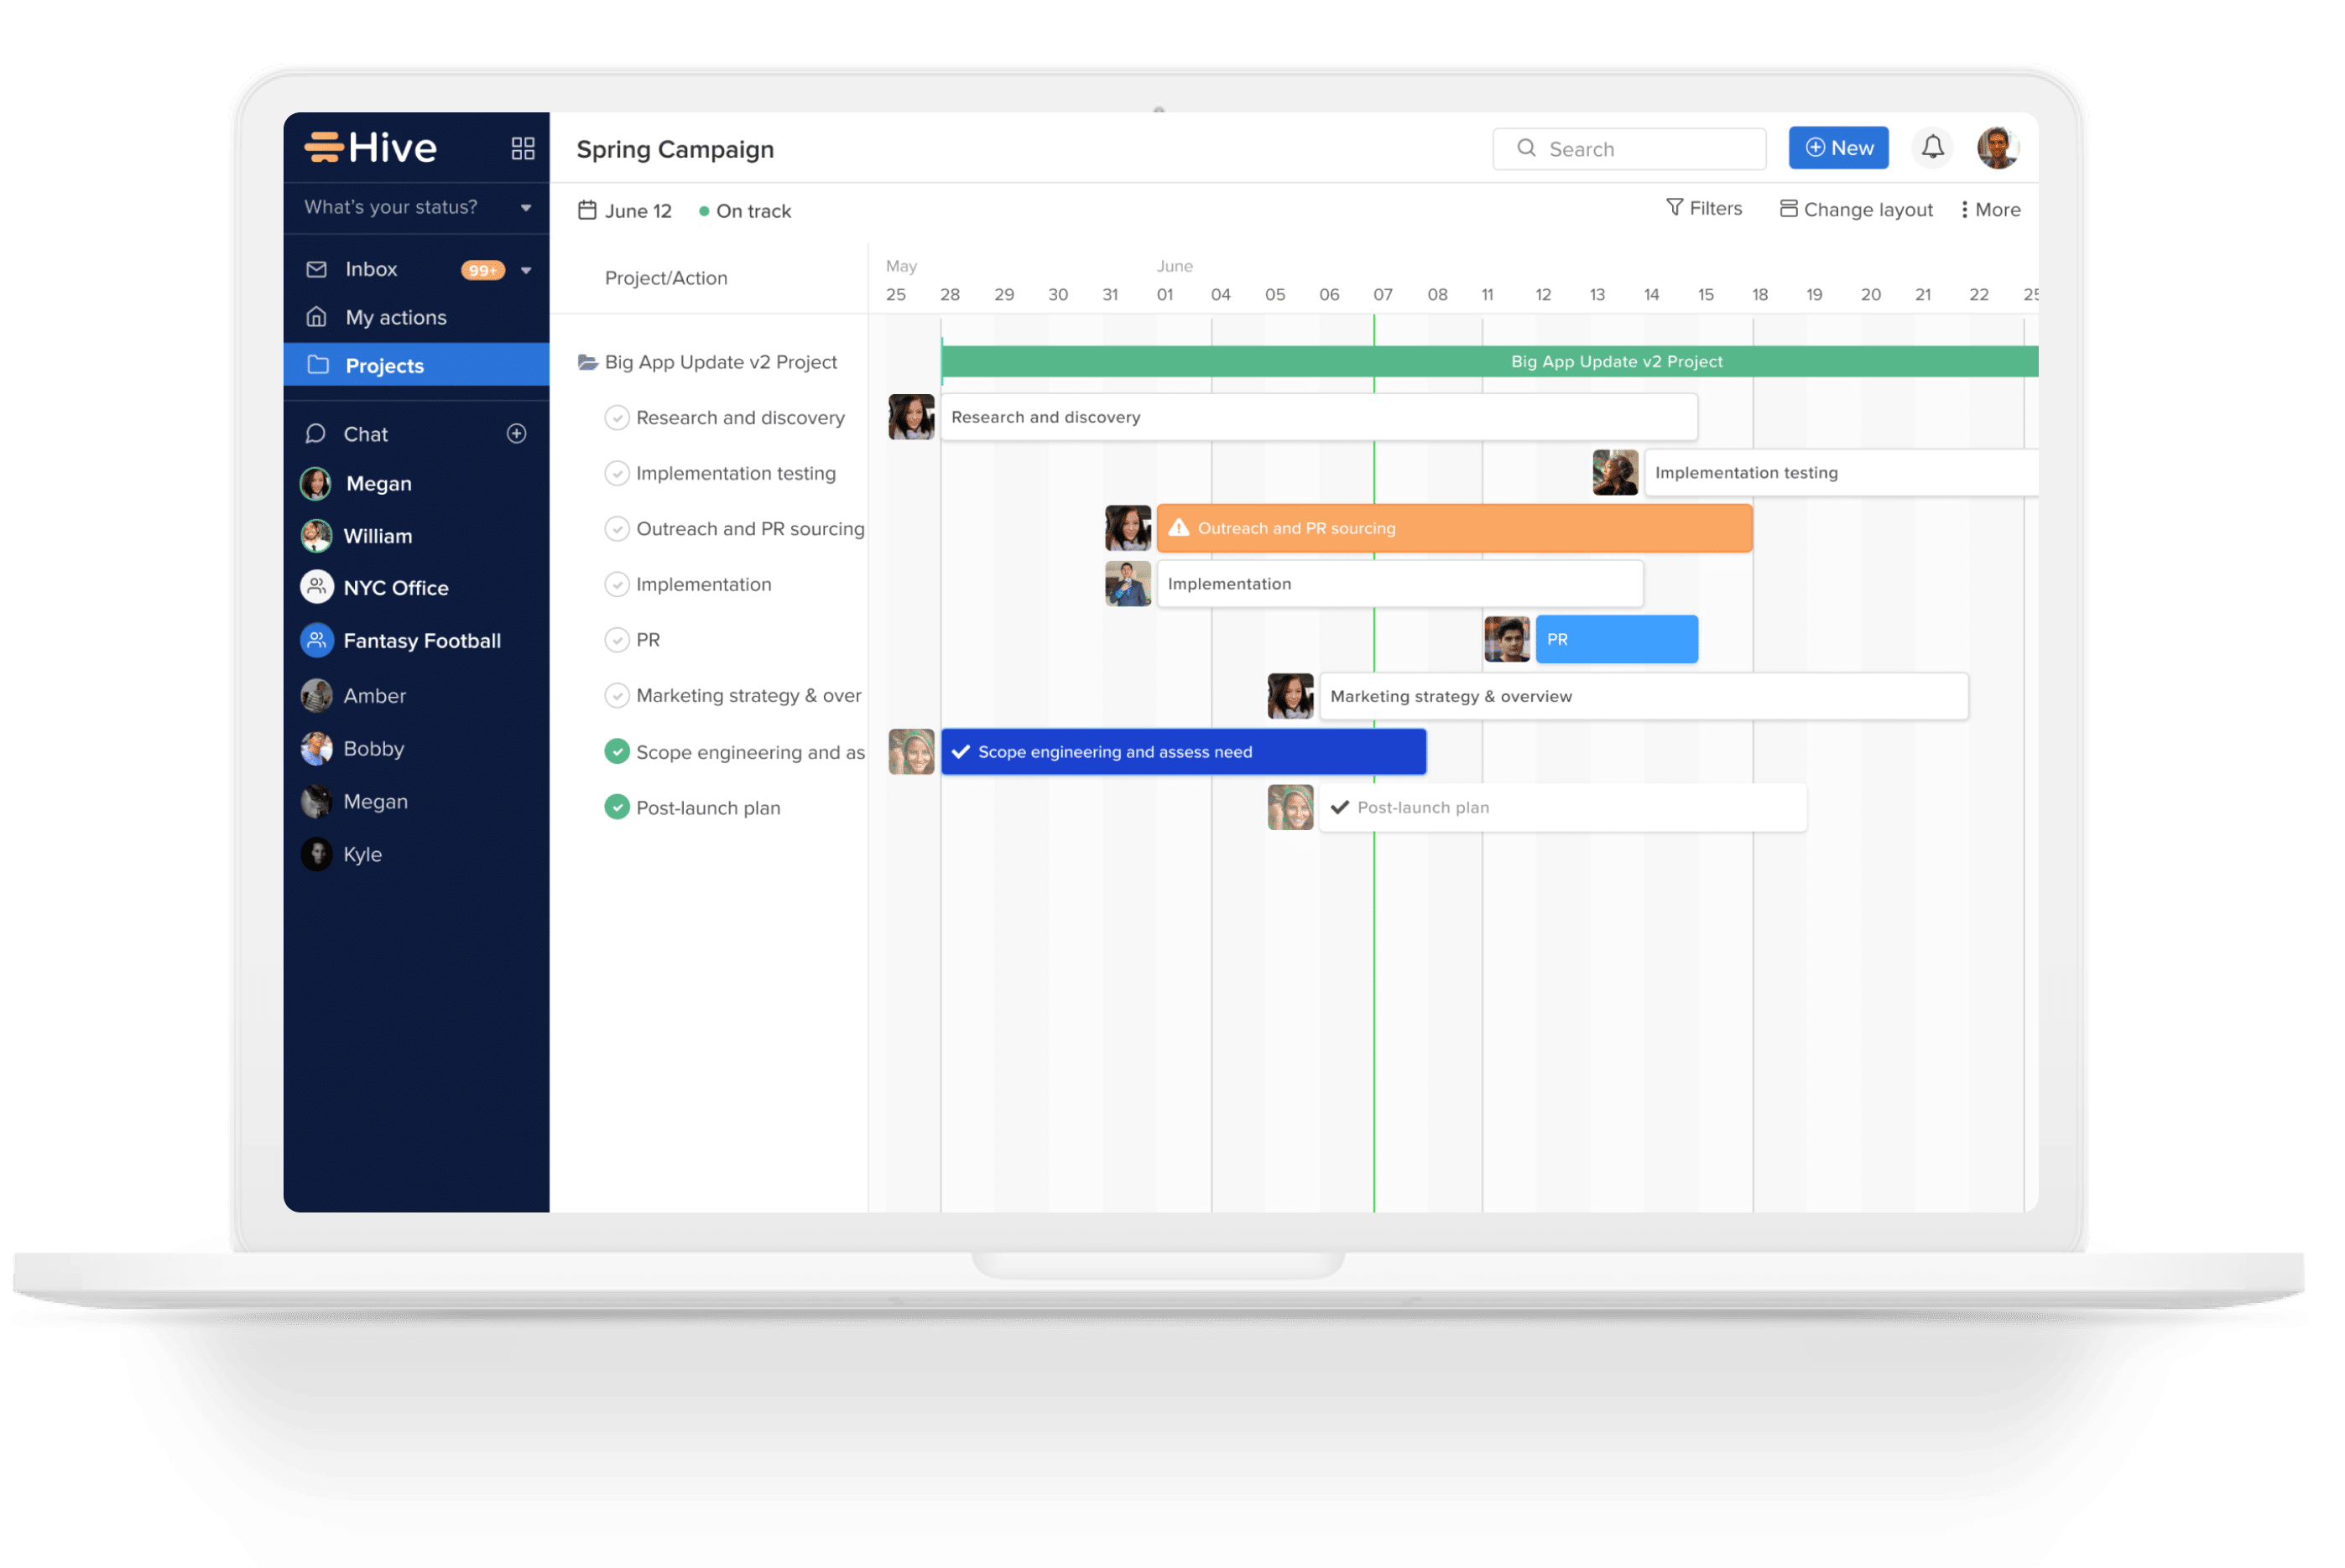Open the More options menu
The height and width of the screenshot is (1568, 2345).
point(1989,209)
